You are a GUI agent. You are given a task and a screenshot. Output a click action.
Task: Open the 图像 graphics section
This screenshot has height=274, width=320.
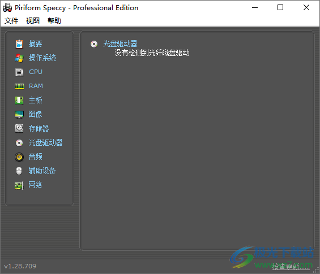coord(35,114)
